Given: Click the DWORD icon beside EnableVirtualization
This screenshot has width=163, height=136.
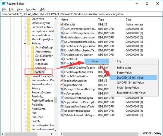Looking at the screenshot, I should (62, 76).
